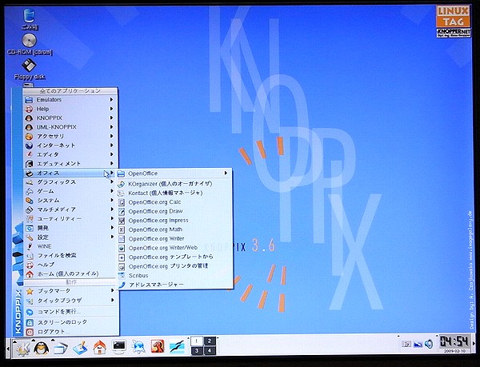Open the クイックブラウザ menu entry

tap(70, 301)
